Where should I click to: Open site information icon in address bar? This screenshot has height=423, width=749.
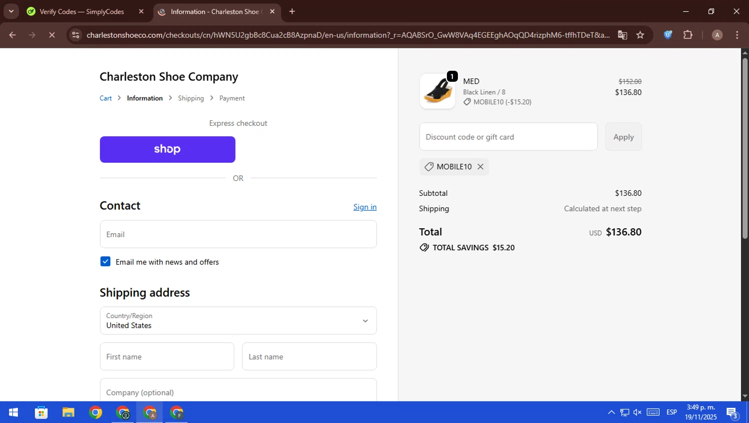(76, 35)
